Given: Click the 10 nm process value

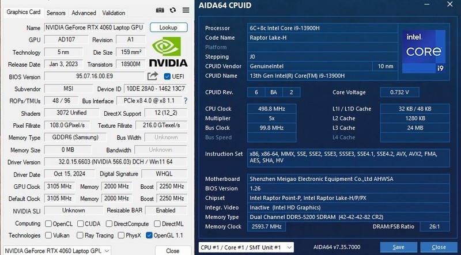Looking at the screenshot, I should pyautogui.click(x=385, y=66).
